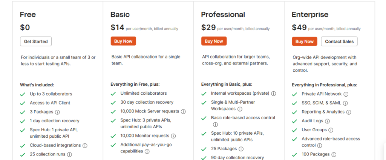Click info icon beside Audit Logs
Image resolution: width=386 pixels, height=160 pixels.
[328, 121]
